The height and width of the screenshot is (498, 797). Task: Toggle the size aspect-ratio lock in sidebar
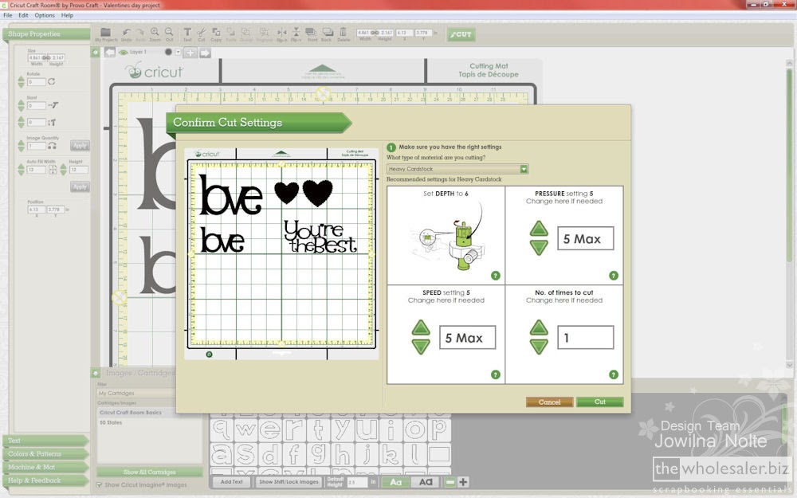click(46, 58)
